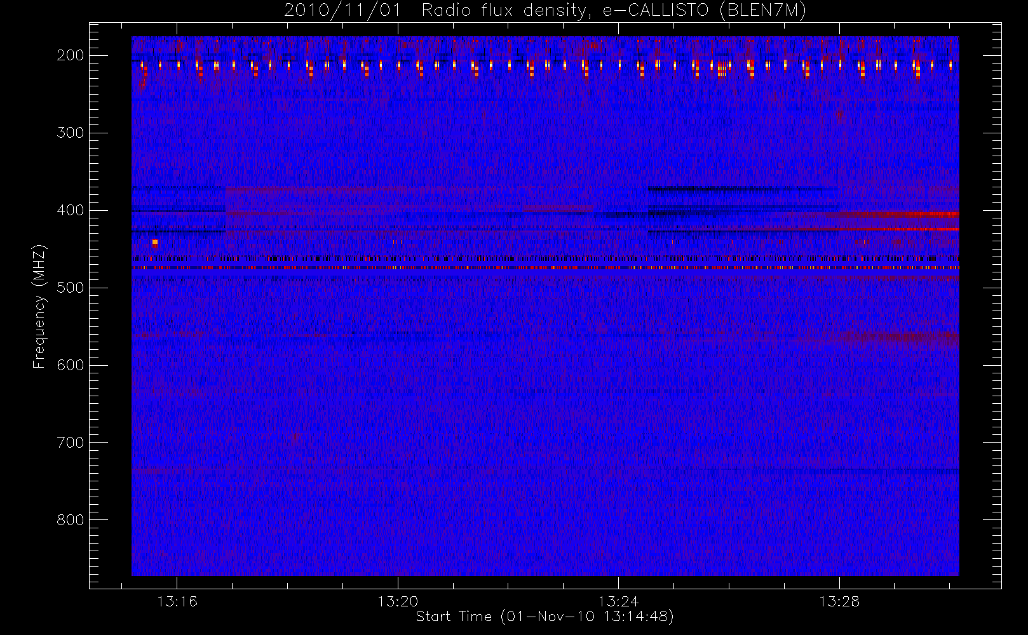Viewport: 1028px width, 635px height.
Task: Click the 500 frequency tick label
Action: tap(71, 288)
